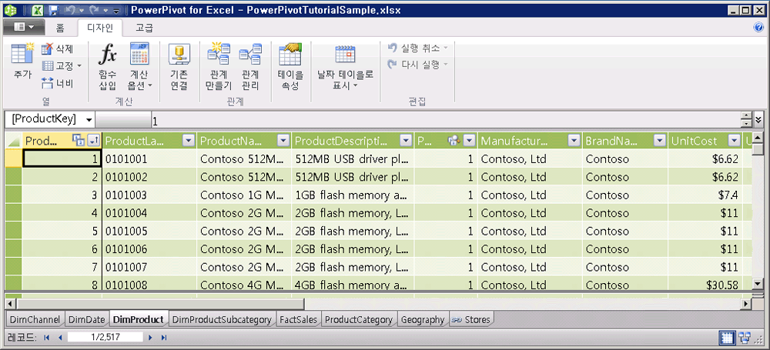Click the Excel icon in the title bar
Viewport: 770px width, 350px height.
36,10
